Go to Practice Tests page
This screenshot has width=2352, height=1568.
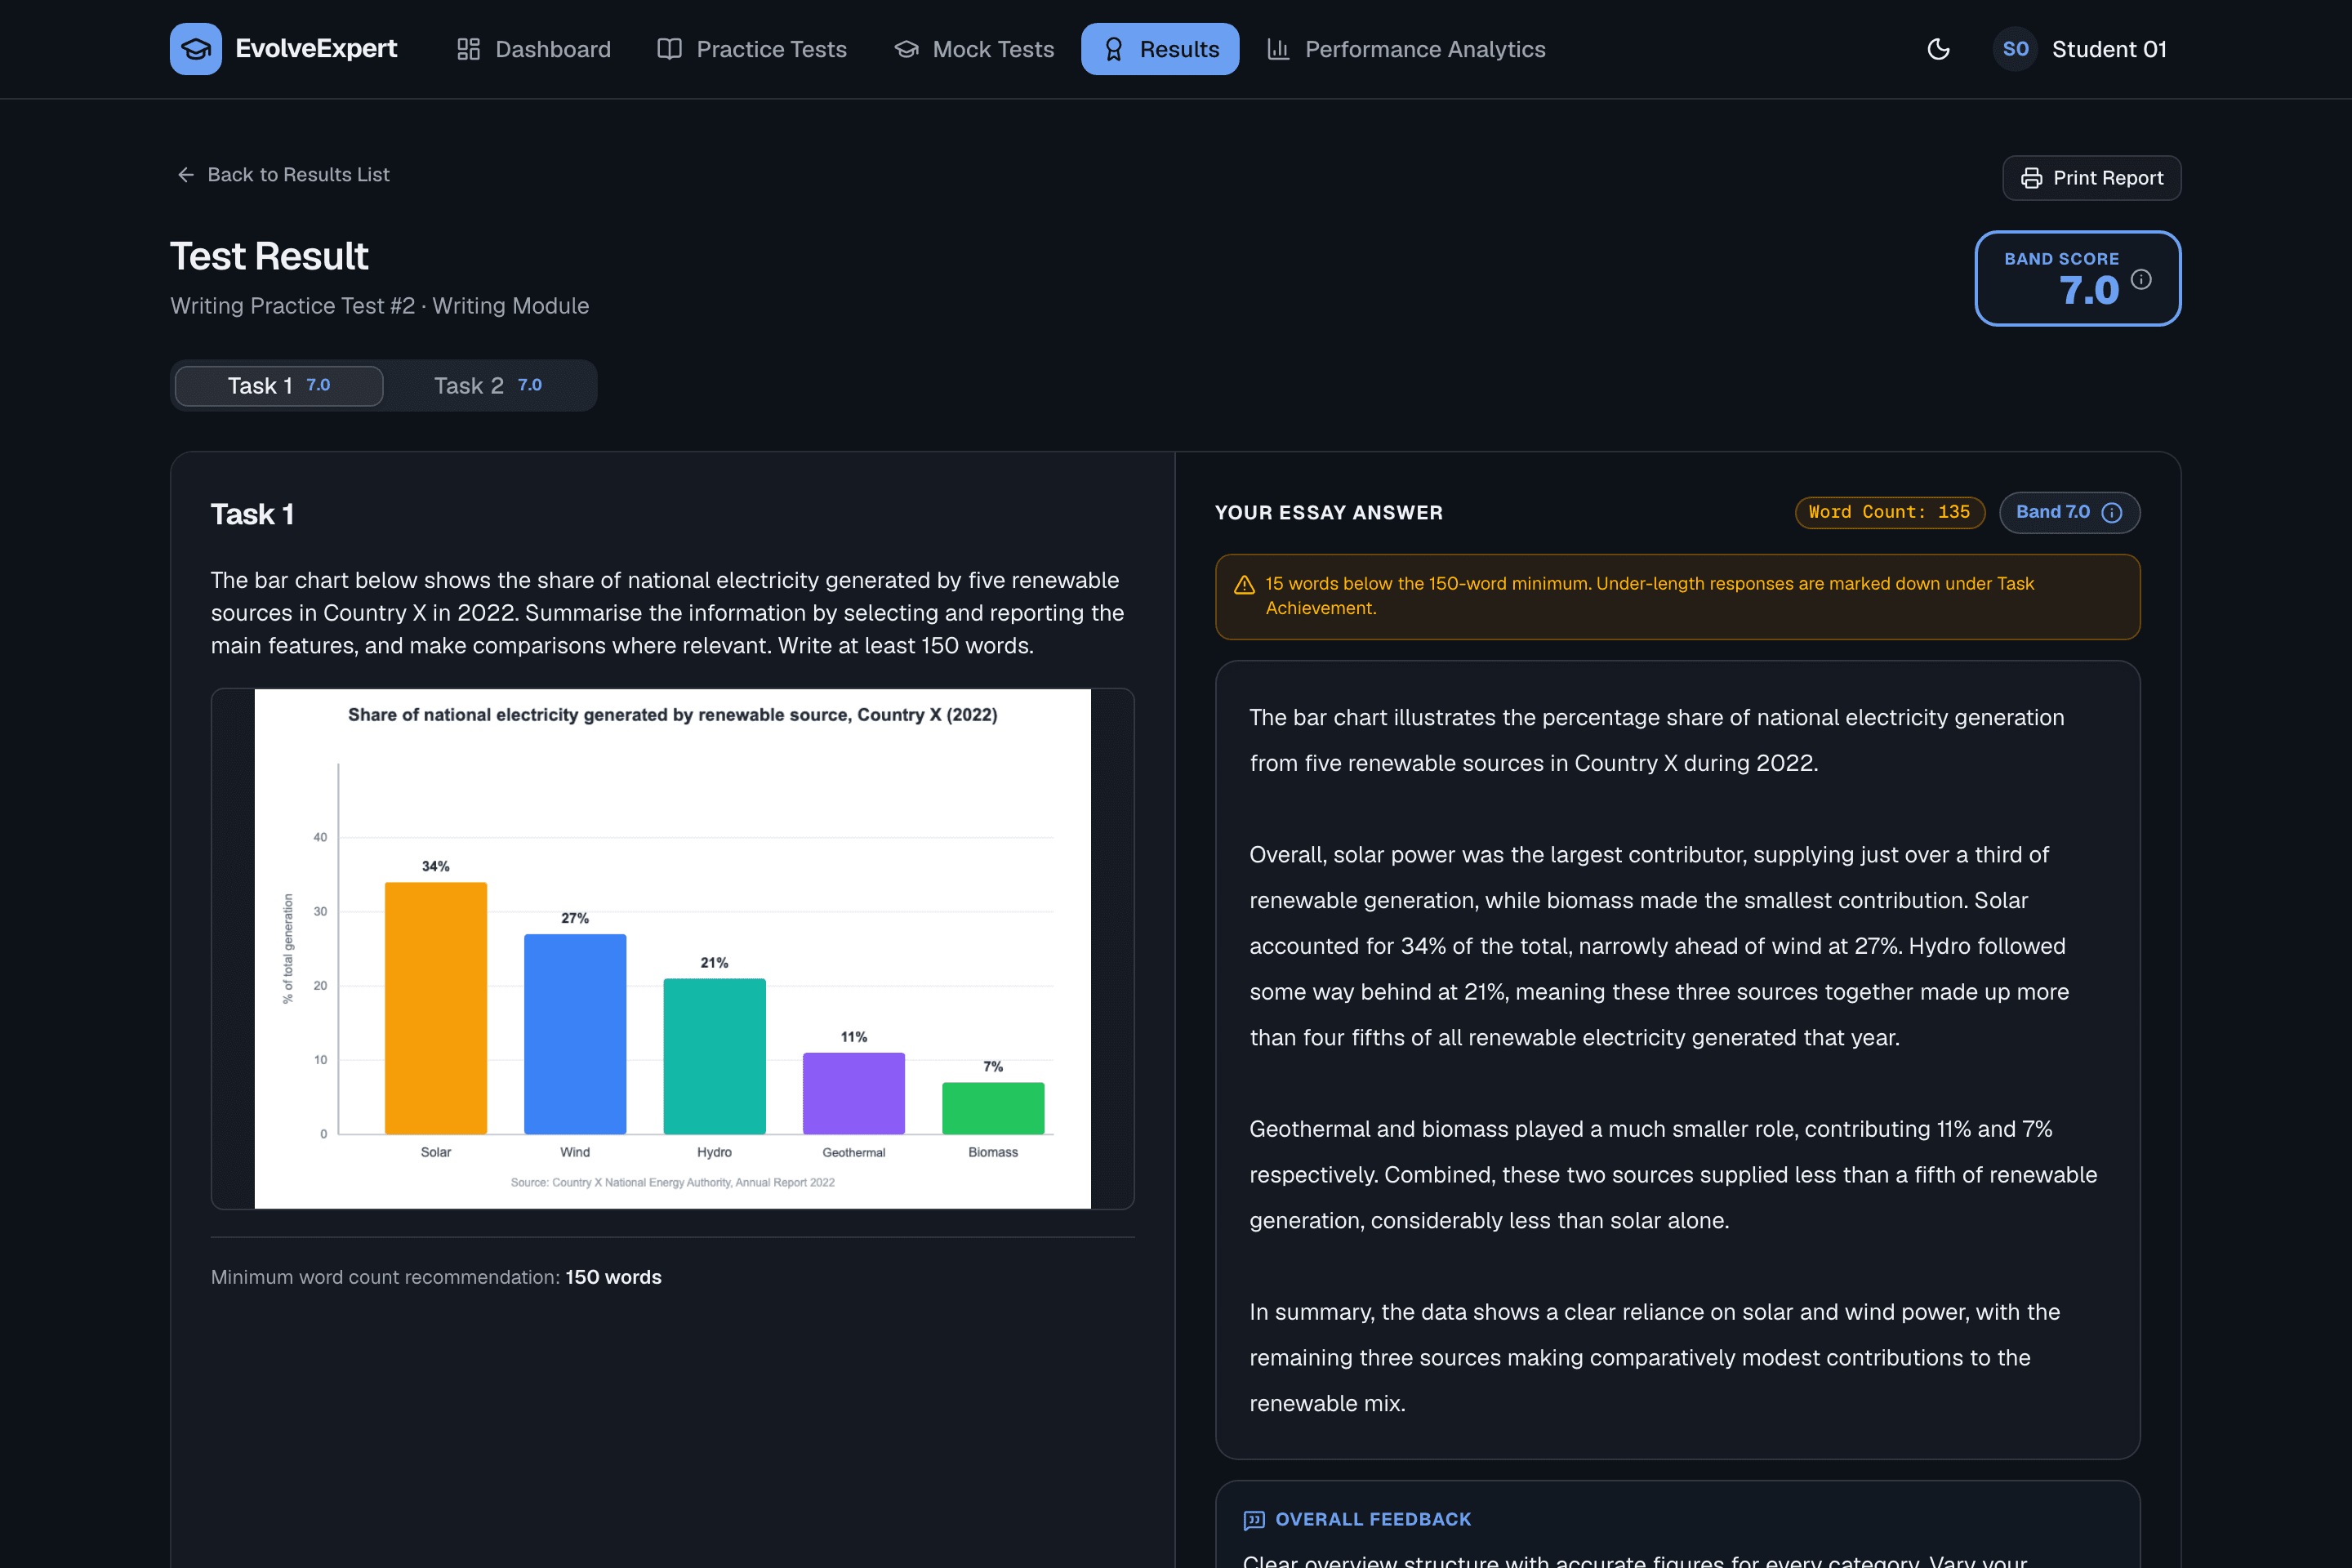tap(751, 49)
